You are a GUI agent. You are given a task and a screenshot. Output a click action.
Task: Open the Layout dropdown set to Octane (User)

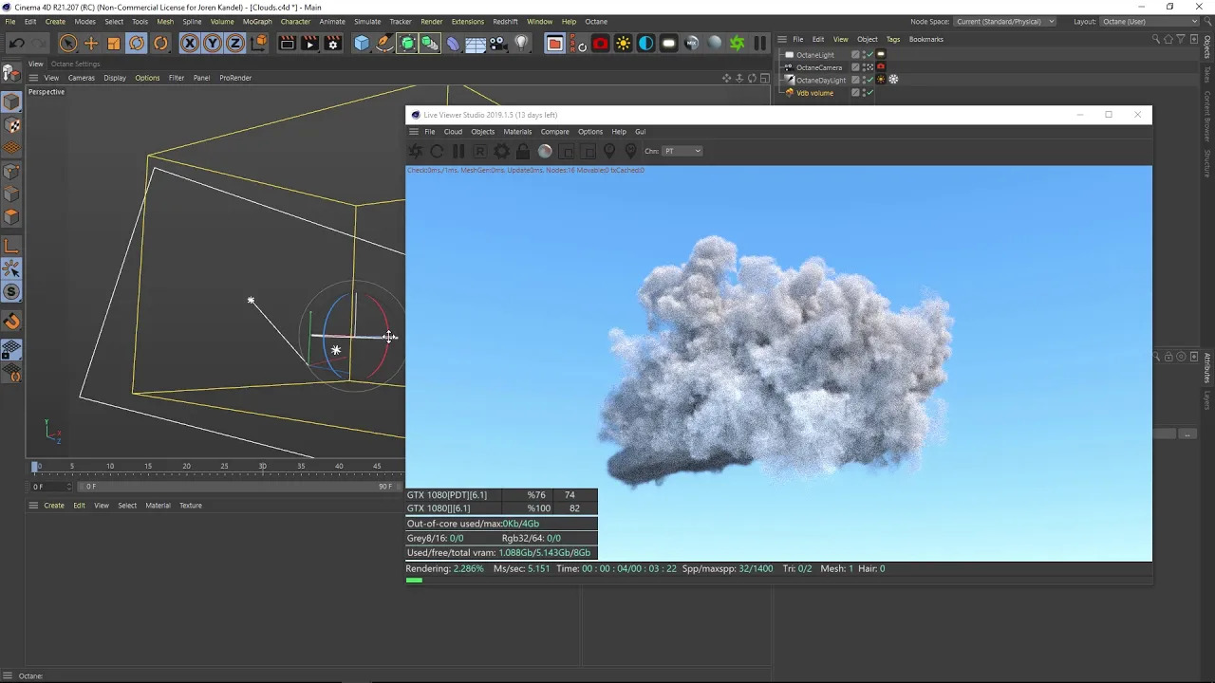coord(1150,21)
